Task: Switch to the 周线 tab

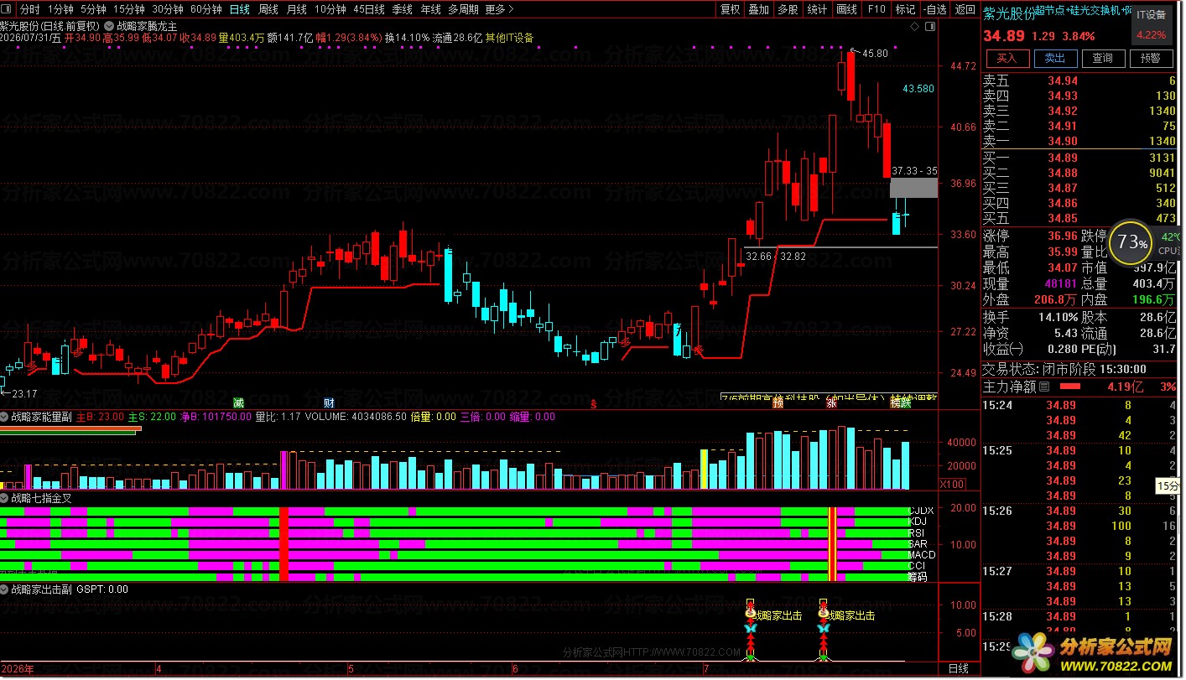Action: (x=268, y=9)
